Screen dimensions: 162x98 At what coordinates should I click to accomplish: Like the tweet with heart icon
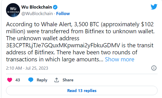click(10, 80)
